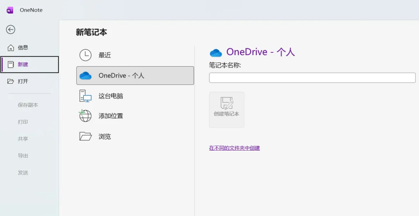
Task: Click the globe icon for 添加位置
Action: (85, 116)
